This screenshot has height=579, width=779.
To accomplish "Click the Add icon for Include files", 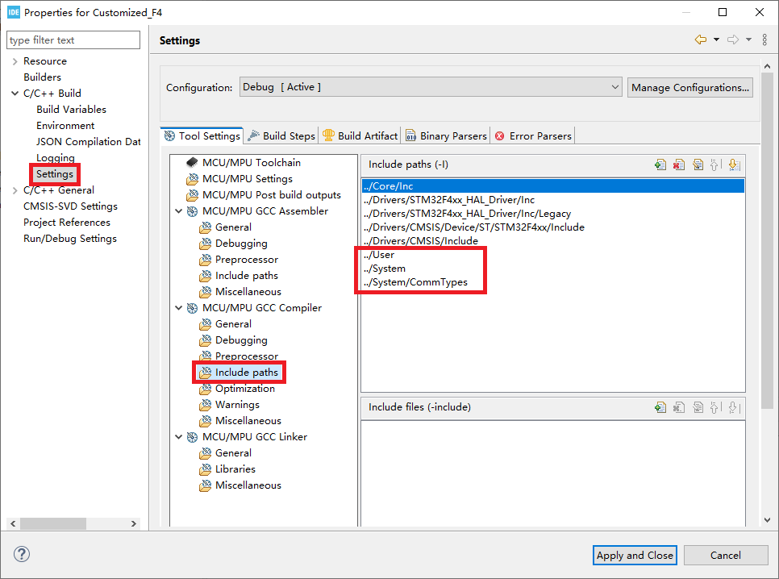I will point(660,407).
